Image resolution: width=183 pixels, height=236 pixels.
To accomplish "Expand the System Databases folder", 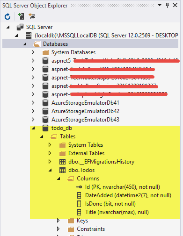I will (33, 52).
